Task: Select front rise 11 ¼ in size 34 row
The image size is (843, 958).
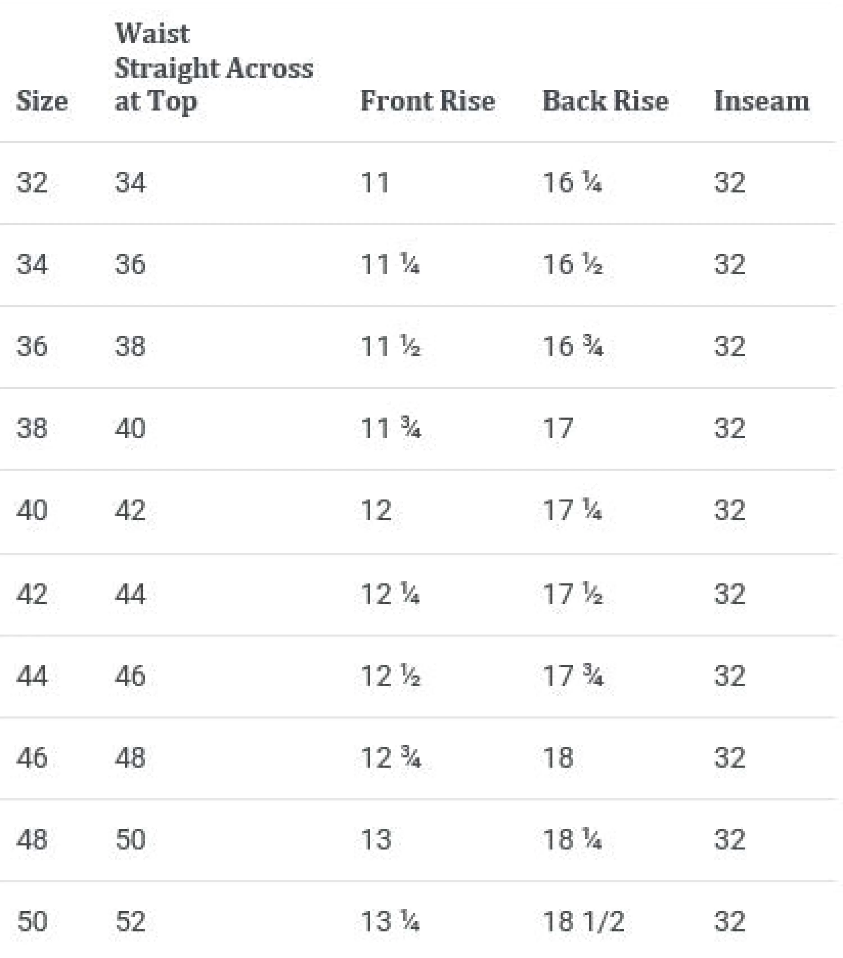Action: point(390,264)
